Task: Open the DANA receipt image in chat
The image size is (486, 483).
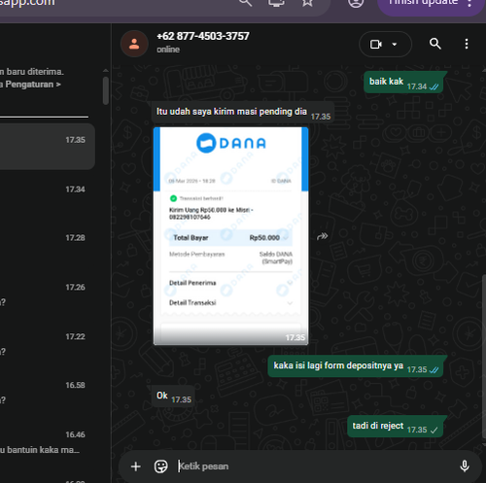Action: (230, 236)
